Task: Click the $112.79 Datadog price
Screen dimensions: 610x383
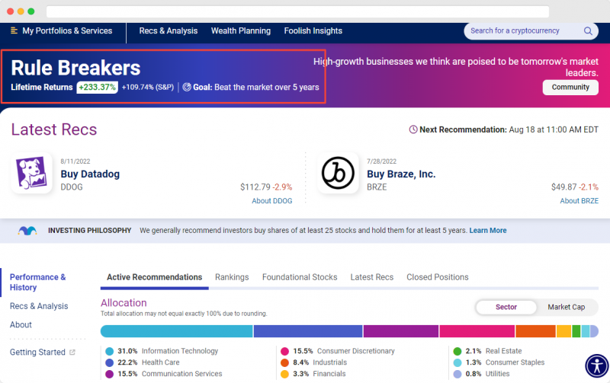Action: coord(255,187)
